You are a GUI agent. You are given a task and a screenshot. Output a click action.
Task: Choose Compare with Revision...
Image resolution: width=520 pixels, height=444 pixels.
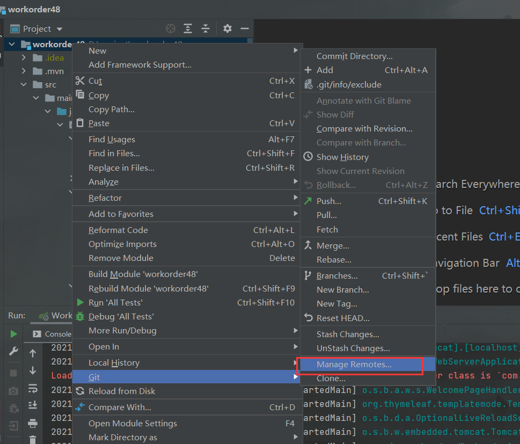click(368, 129)
